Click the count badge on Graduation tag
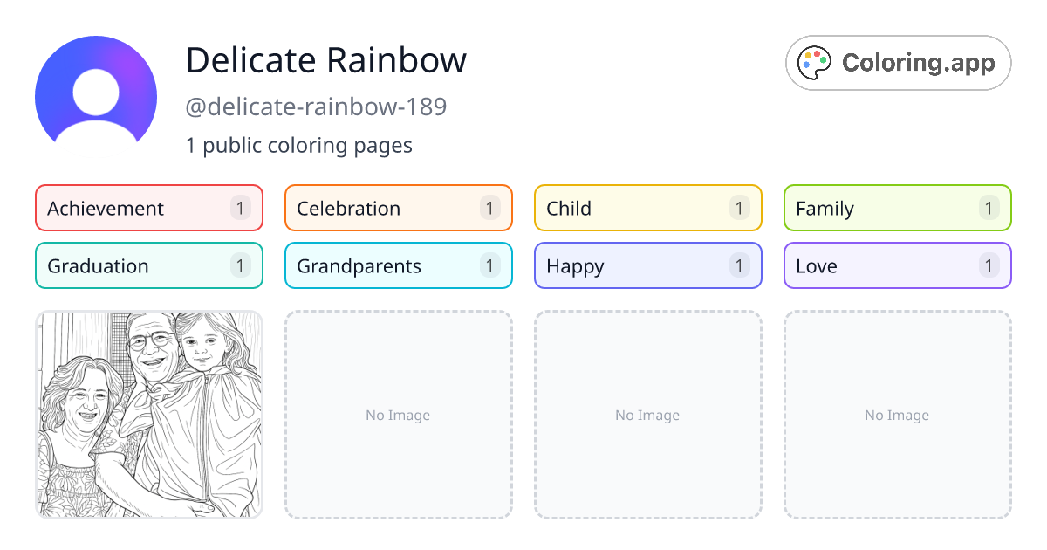 click(x=239, y=265)
